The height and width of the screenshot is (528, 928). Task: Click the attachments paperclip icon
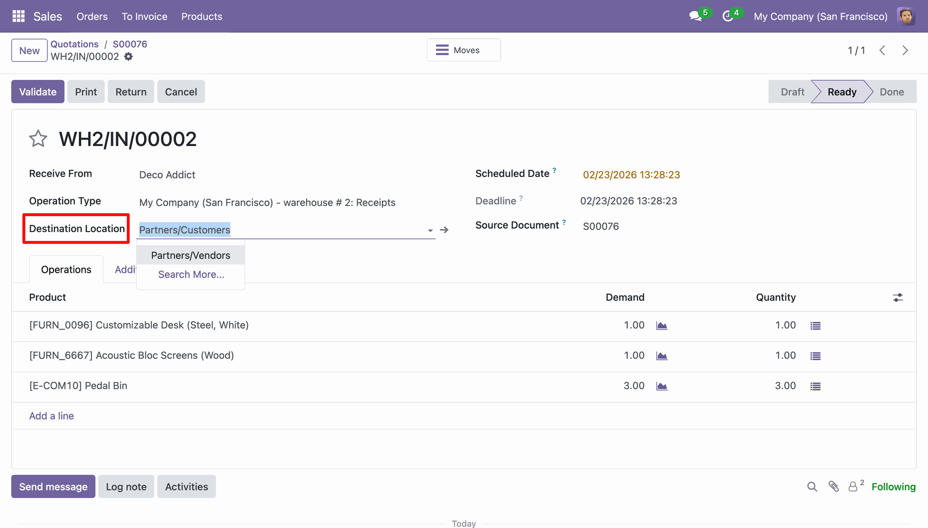pyautogui.click(x=833, y=486)
